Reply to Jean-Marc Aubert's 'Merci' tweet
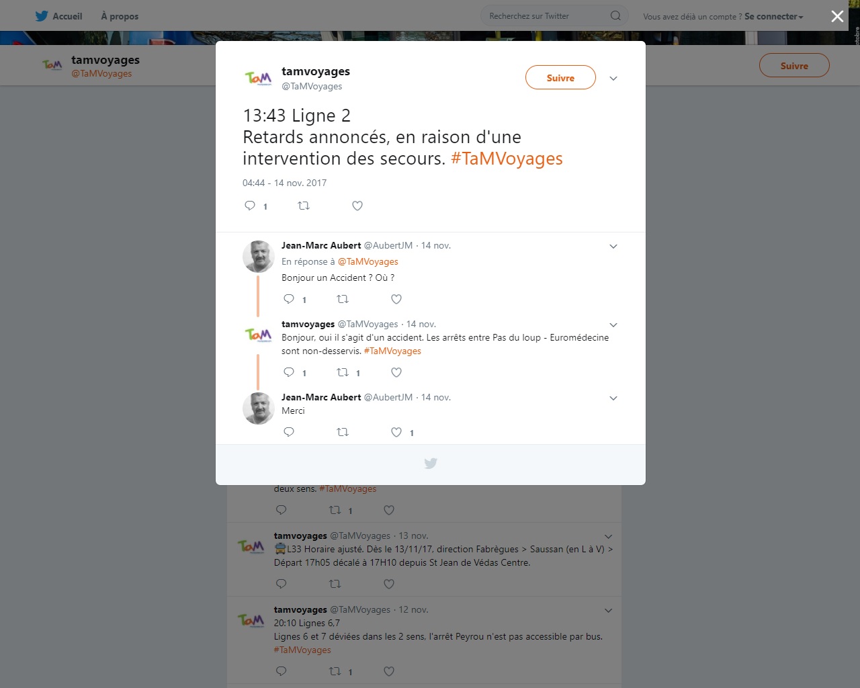 pyautogui.click(x=289, y=432)
